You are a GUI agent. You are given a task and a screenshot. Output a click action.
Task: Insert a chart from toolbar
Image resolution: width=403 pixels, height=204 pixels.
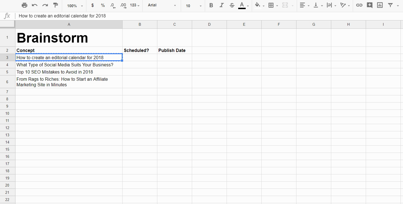pyautogui.click(x=380, y=5)
